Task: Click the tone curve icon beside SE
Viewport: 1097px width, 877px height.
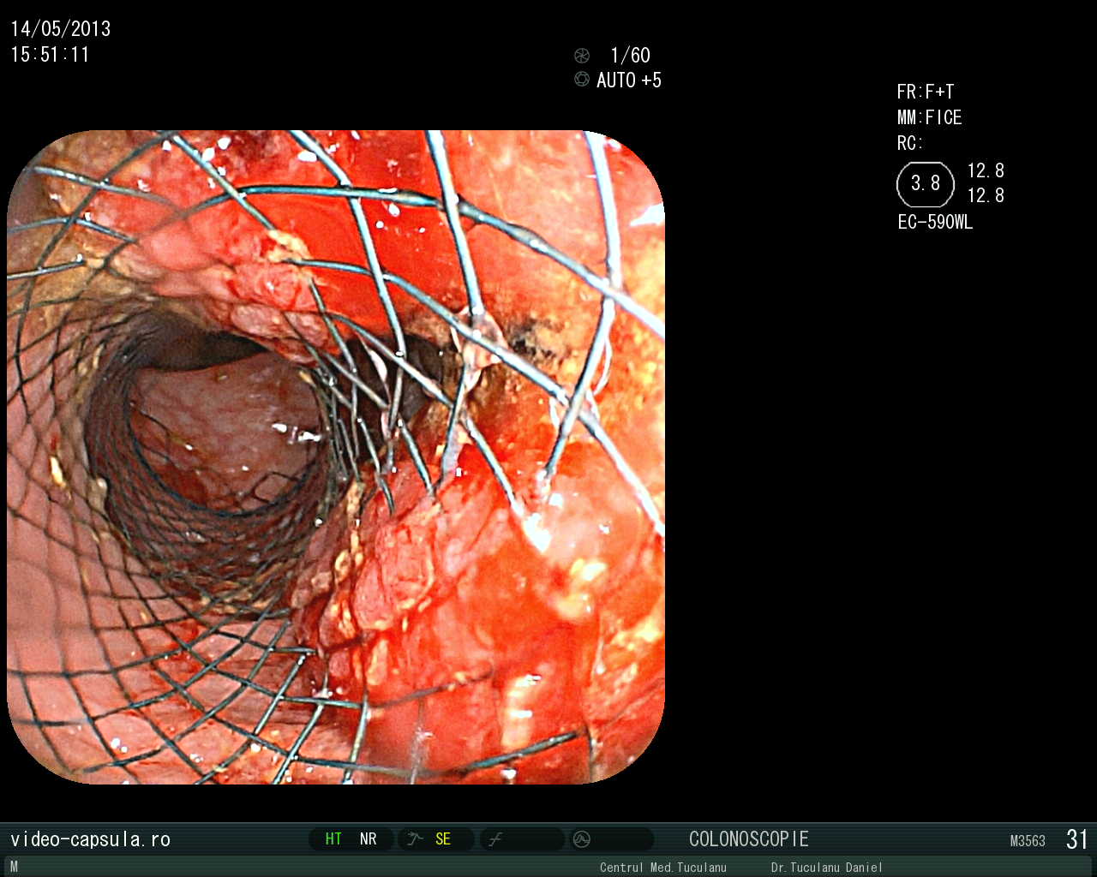Action: (416, 839)
